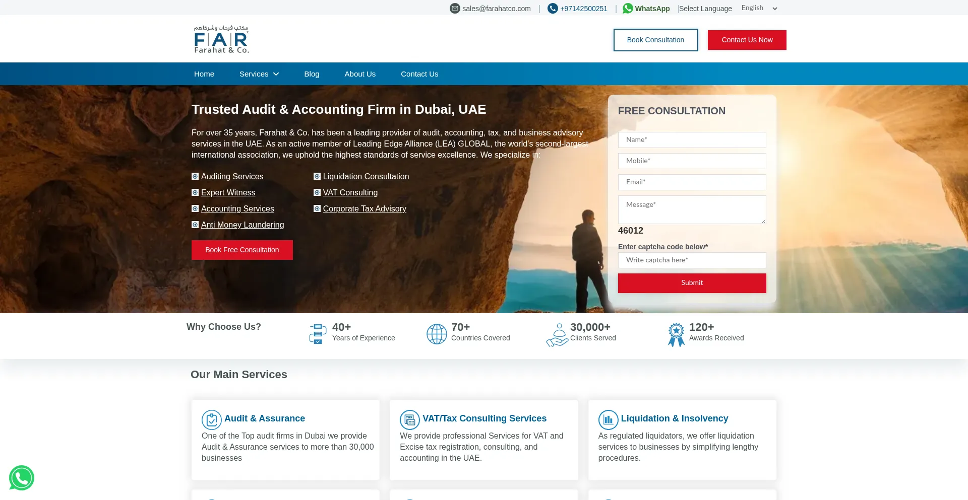Click the globe icon for Countries Covered
The image size is (968, 500).
pos(437,334)
